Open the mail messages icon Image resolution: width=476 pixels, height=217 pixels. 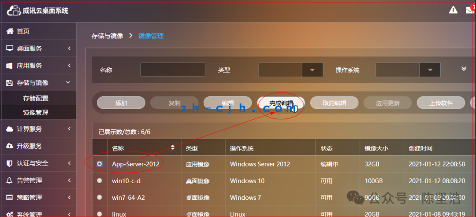coord(470,10)
